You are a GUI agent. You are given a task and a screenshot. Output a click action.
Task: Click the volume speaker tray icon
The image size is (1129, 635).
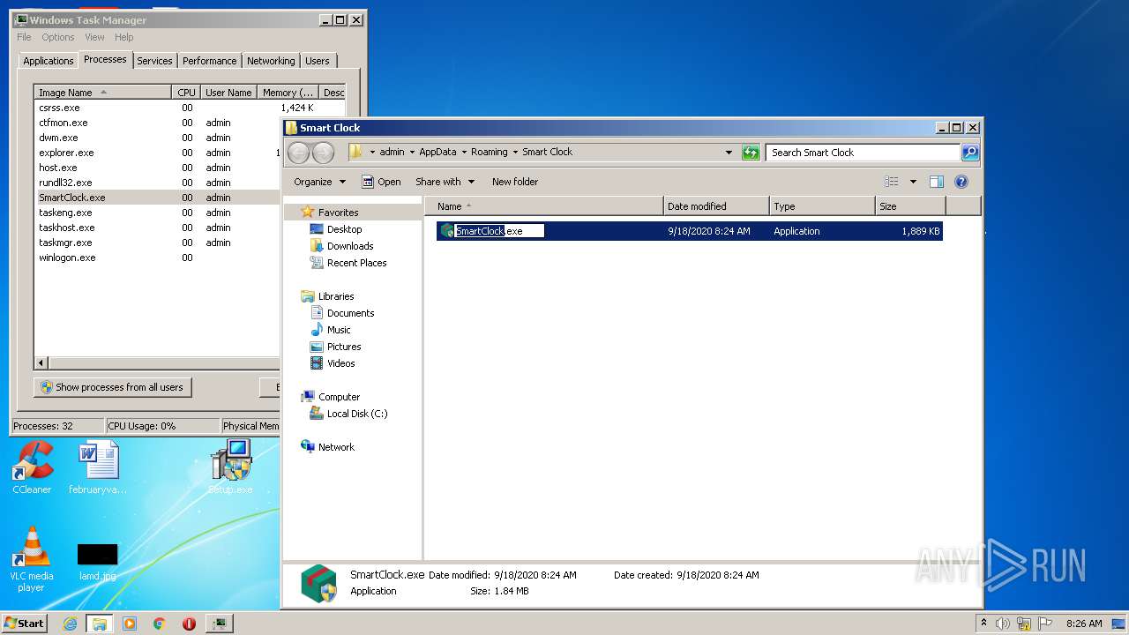(1003, 624)
